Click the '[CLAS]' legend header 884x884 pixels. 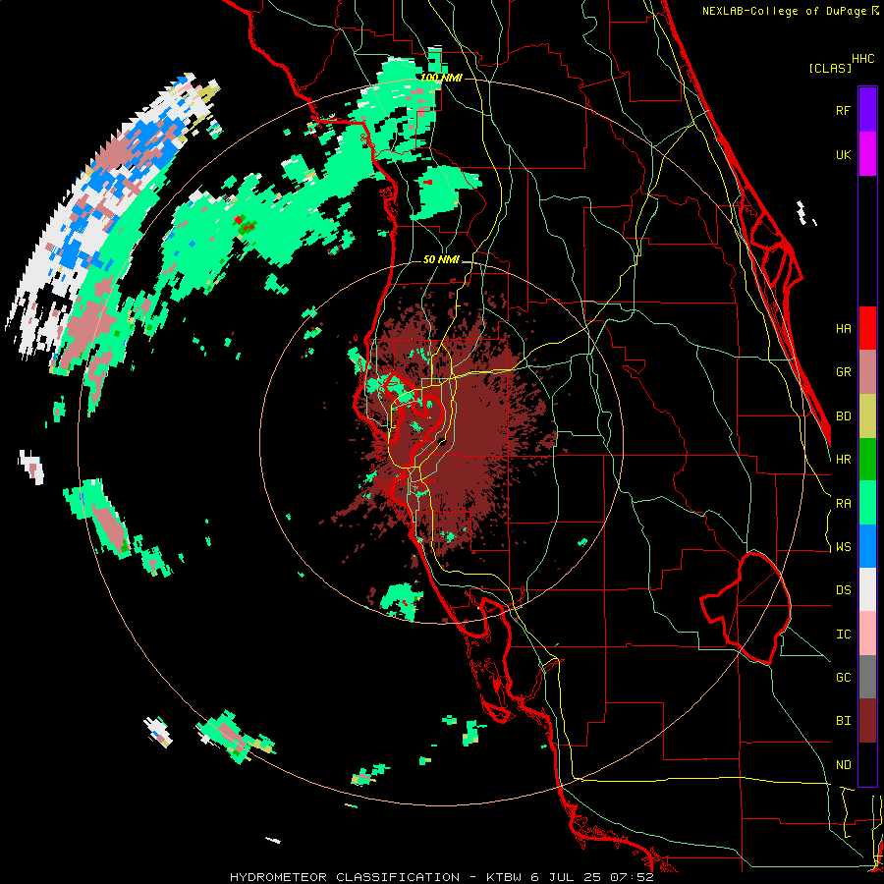(830, 68)
